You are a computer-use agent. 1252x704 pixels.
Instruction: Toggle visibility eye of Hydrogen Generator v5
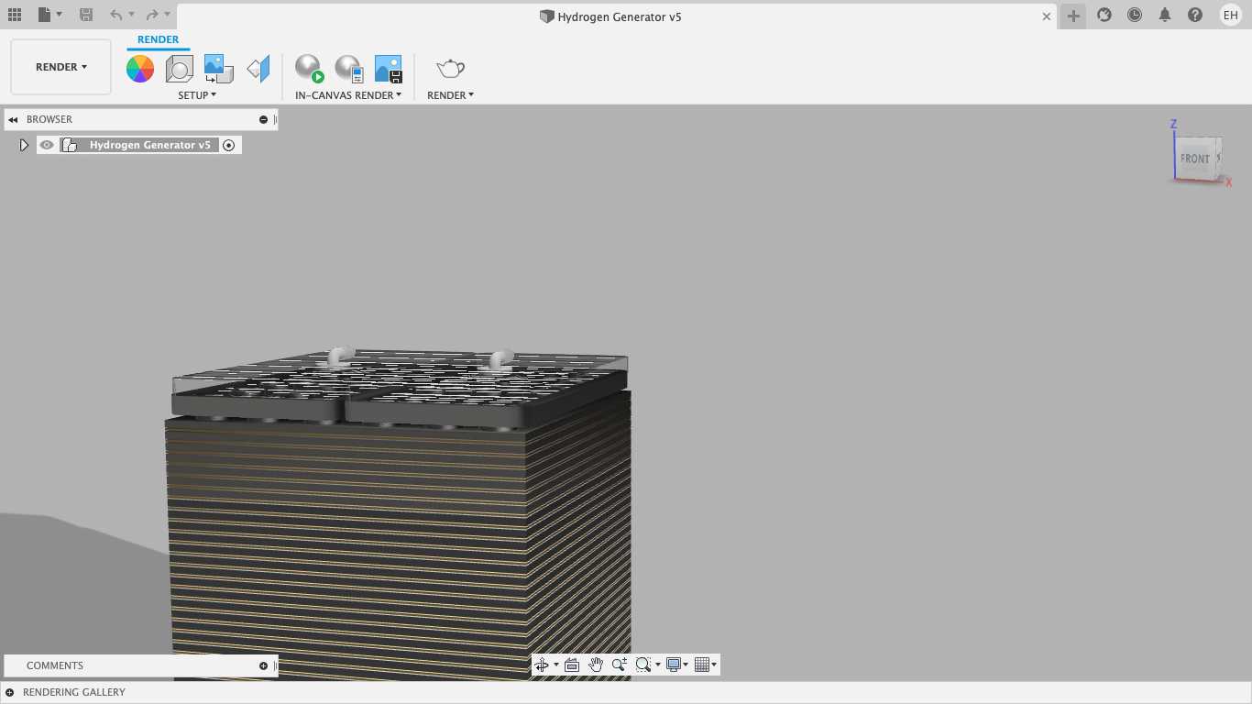(x=47, y=145)
